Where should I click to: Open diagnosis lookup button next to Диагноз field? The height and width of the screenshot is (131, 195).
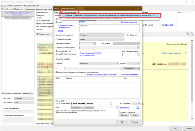(95, 22)
